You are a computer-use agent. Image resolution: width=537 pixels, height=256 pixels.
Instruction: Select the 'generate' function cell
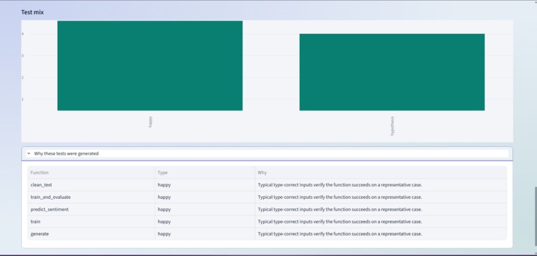point(91,234)
